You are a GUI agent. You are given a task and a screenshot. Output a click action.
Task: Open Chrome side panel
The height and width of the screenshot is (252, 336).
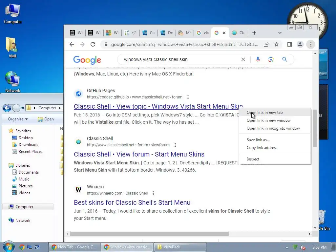click(x=290, y=44)
